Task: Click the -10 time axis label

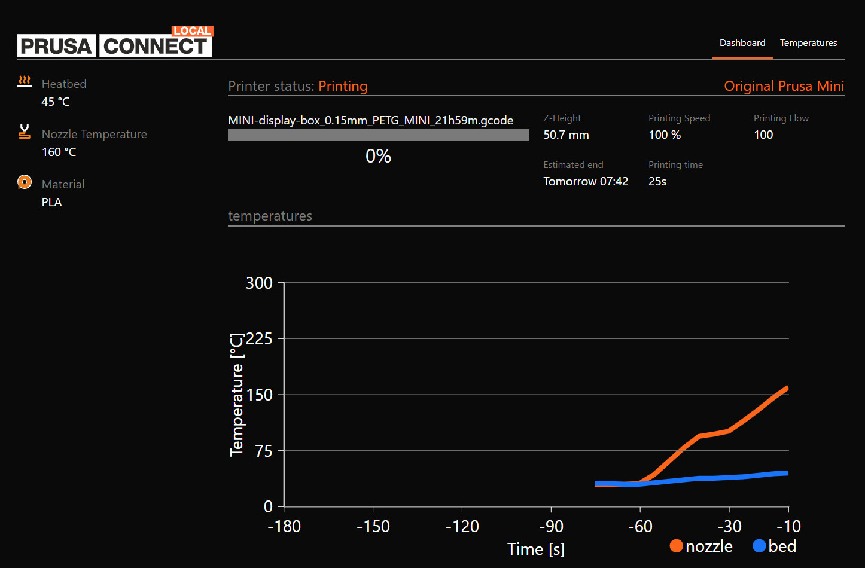Action: (788, 526)
